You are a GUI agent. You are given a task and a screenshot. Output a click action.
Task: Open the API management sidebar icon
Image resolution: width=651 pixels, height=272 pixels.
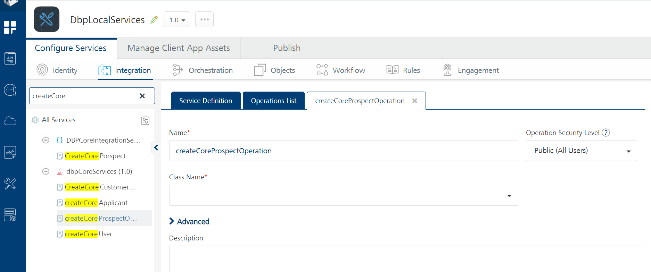coord(10,59)
